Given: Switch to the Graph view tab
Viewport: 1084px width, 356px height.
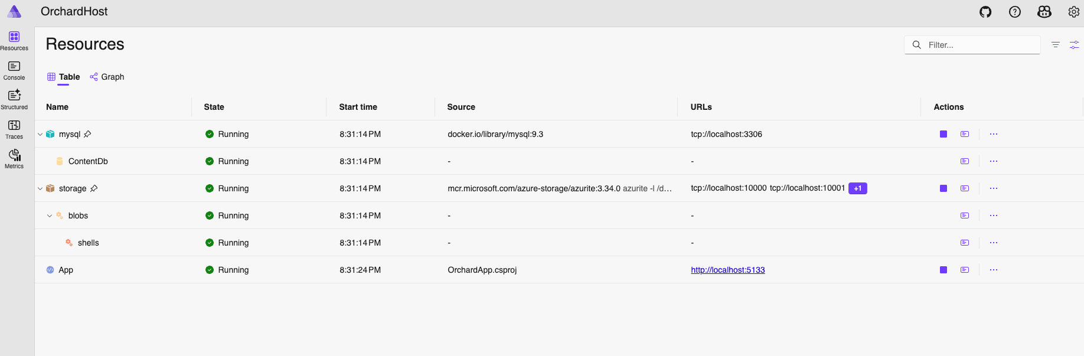Looking at the screenshot, I should (107, 77).
